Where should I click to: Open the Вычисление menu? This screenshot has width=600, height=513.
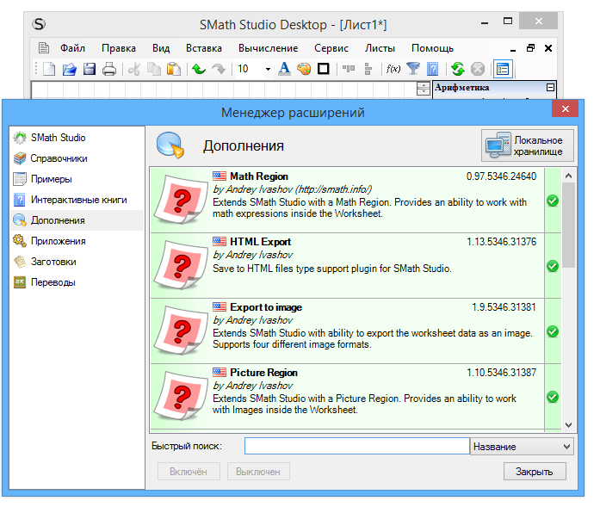(x=269, y=48)
